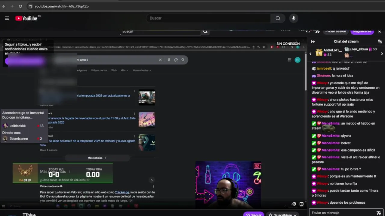Open thumbnail of nuevo agente Veto news

click(x=147, y=143)
